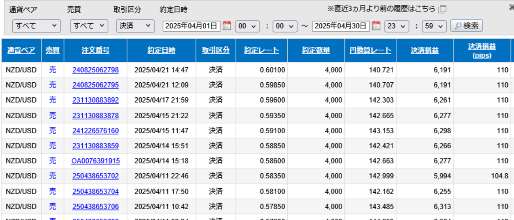Select the yen rate cell 140.721
Viewport: 514px width, 220px height.
pyautogui.click(x=370, y=70)
